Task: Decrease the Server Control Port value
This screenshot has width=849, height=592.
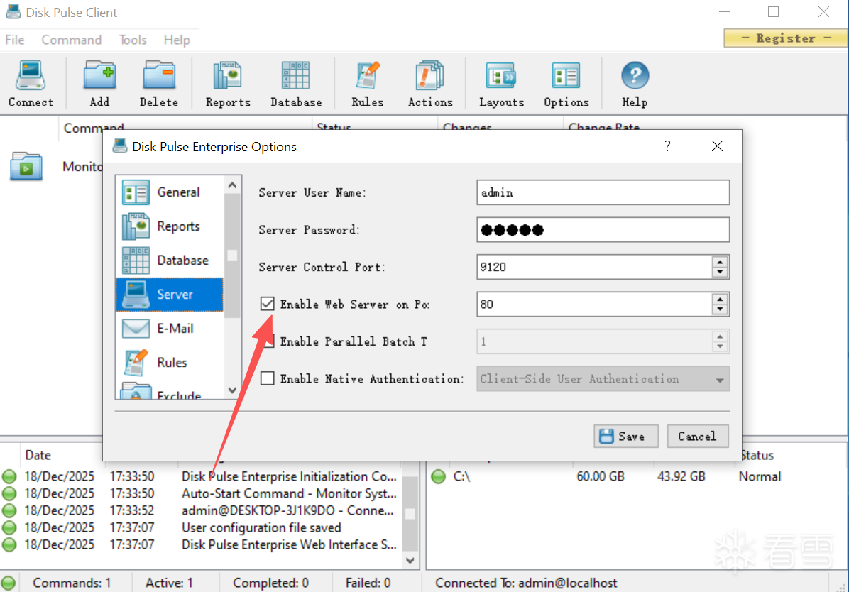Action: coord(720,273)
